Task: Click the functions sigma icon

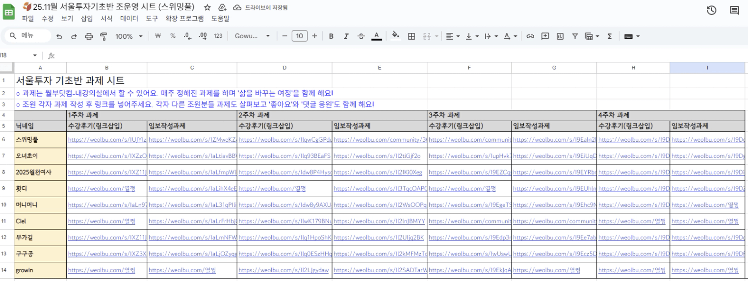Action: (609, 36)
